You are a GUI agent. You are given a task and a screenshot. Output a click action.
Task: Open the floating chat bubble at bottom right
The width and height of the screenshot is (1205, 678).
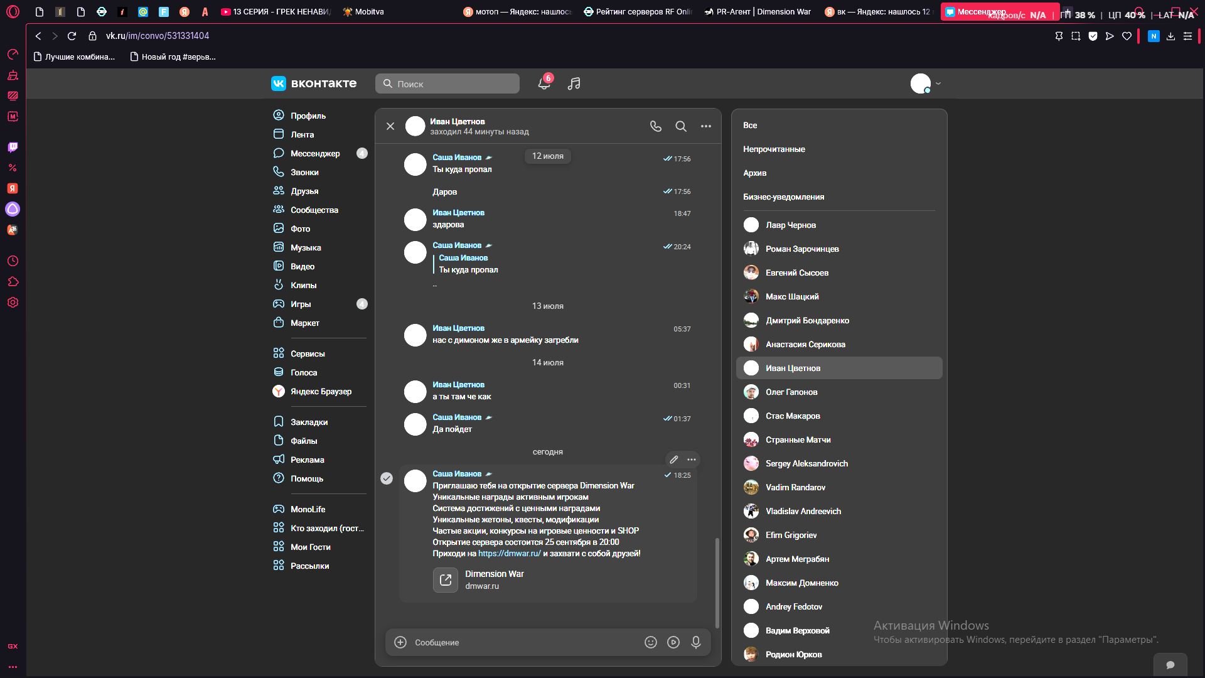pos(1170,665)
